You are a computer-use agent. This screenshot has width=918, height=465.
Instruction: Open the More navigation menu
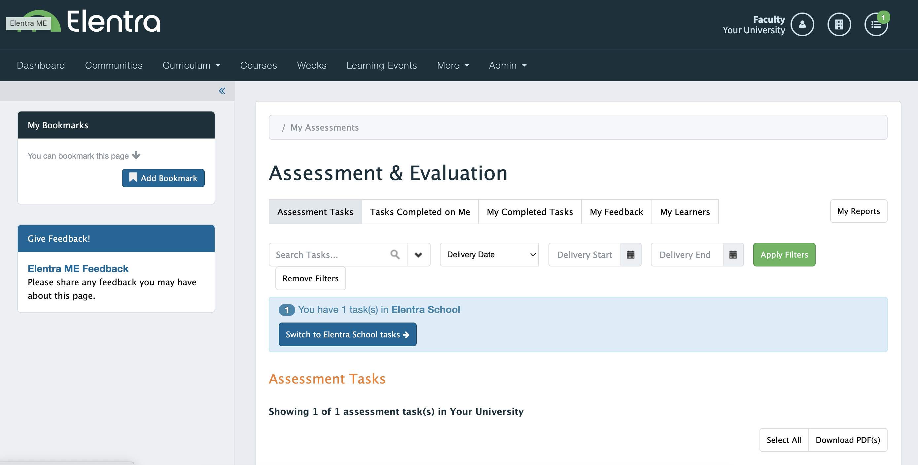click(453, 66)
